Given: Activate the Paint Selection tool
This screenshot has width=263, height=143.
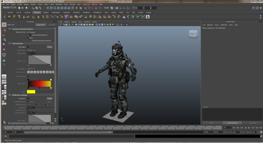Looking at the screenshot, I should [x=4, y=35].
